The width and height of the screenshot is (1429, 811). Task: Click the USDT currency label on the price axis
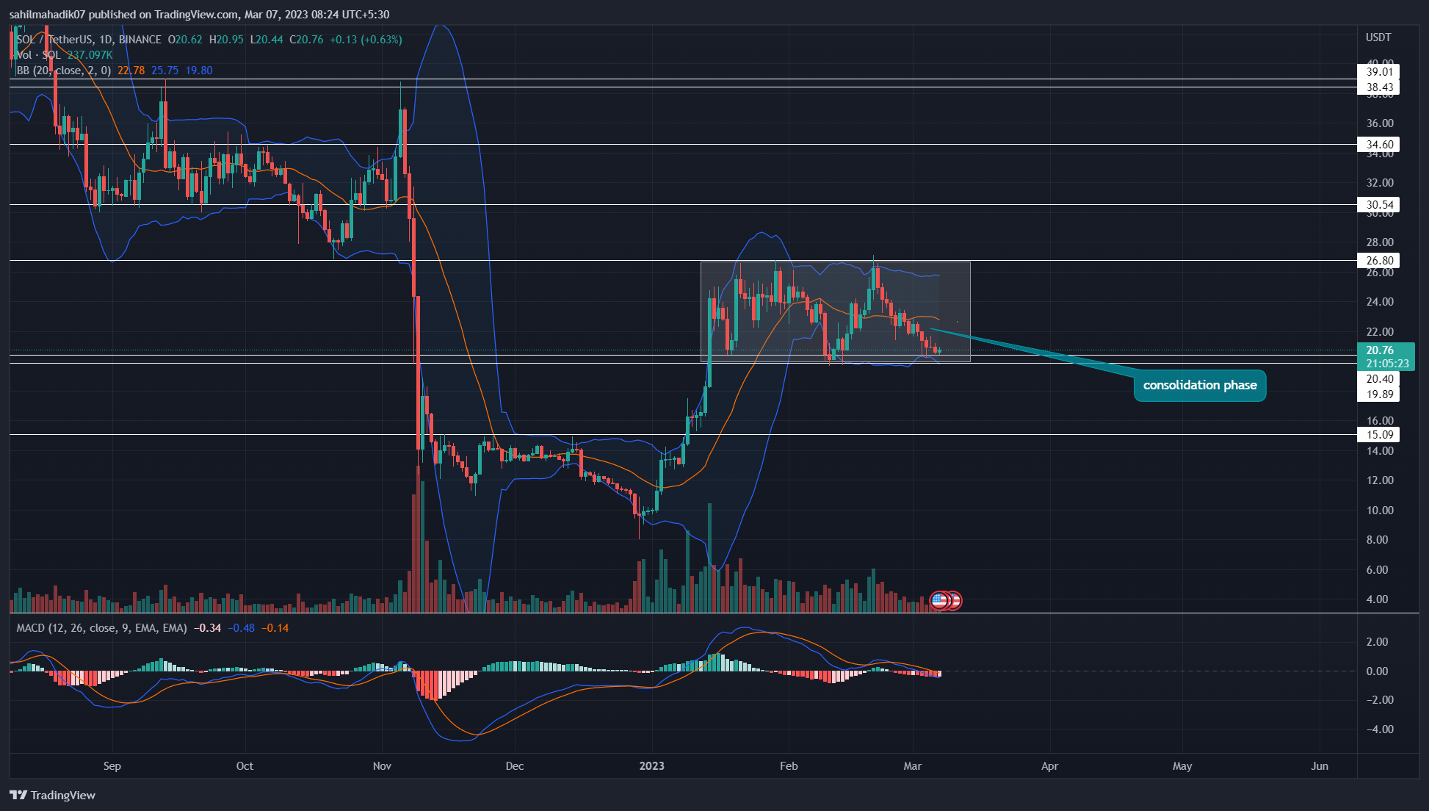coord(1378,37)
